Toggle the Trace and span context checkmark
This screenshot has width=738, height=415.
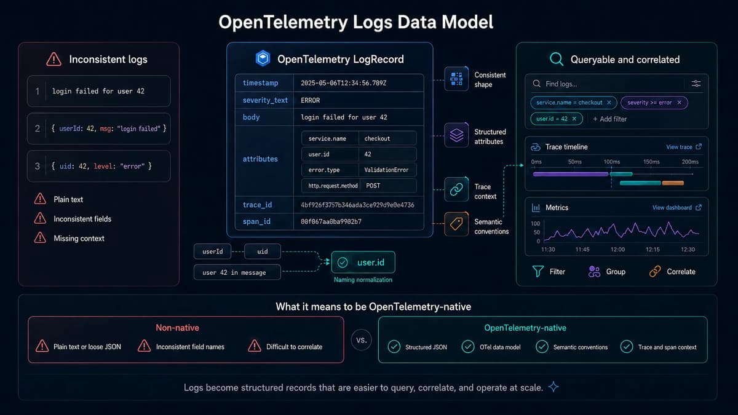pyautogui.click(x=627, y=347)
